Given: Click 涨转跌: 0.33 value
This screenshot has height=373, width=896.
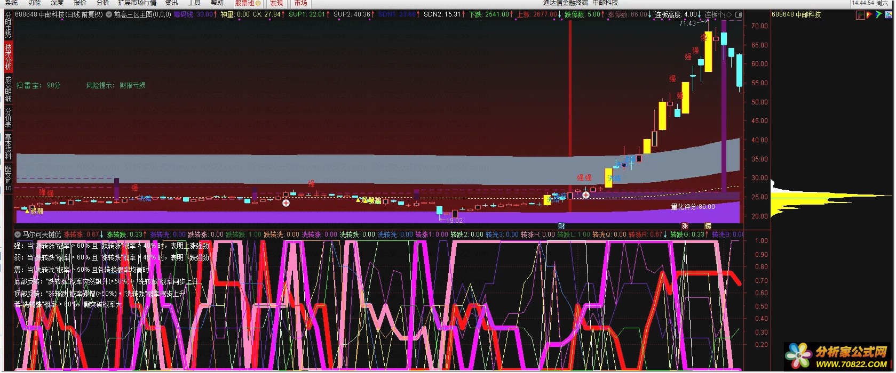Looking at the screenshot, I should tap(125, 234).
